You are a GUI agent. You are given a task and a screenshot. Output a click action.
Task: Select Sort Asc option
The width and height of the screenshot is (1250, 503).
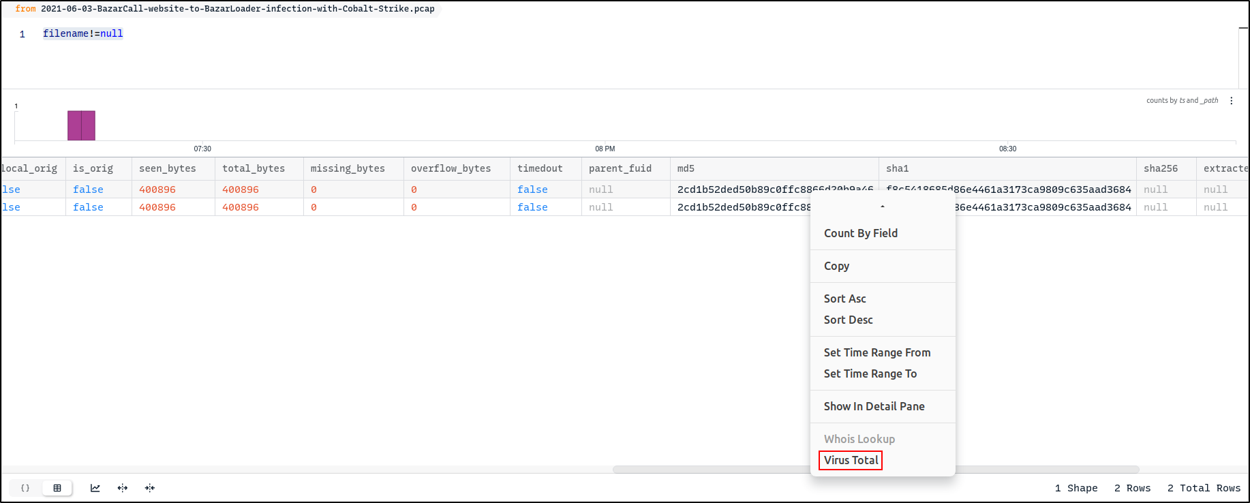coord(844,299)
